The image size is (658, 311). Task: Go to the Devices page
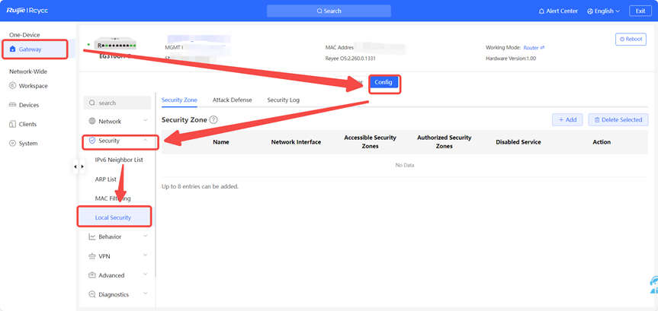(x=29, y=105)
